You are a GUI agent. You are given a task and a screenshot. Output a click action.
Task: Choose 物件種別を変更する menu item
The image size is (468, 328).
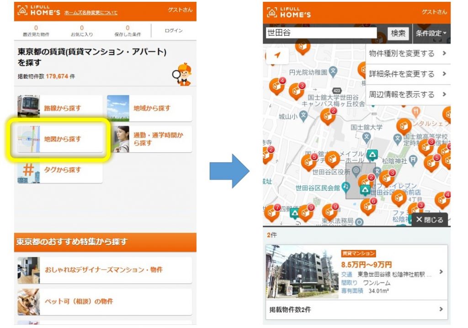[408, 54]
